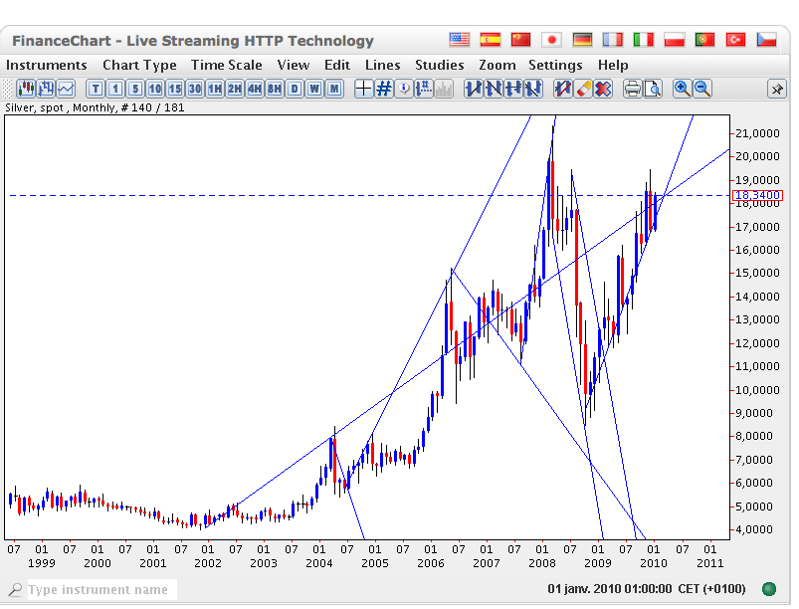
Task: Expand the Time Scale menu
Action: pyautogui.click(x=227, y=65)
